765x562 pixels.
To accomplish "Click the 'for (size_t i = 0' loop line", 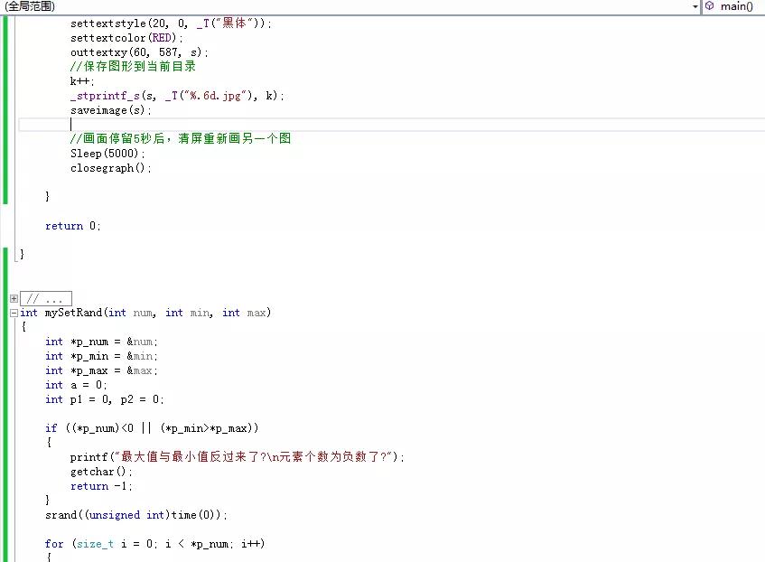I will pos(154,544).
